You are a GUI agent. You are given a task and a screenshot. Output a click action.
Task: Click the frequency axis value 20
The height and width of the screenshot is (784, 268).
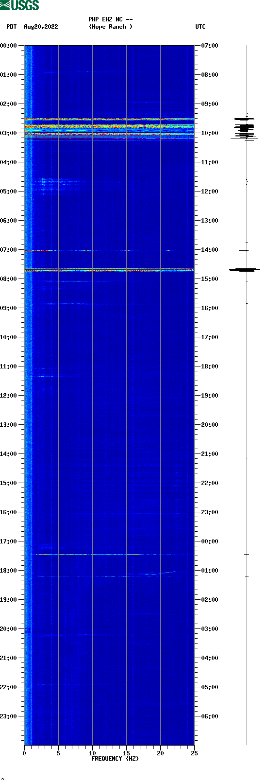click(160, 753)
